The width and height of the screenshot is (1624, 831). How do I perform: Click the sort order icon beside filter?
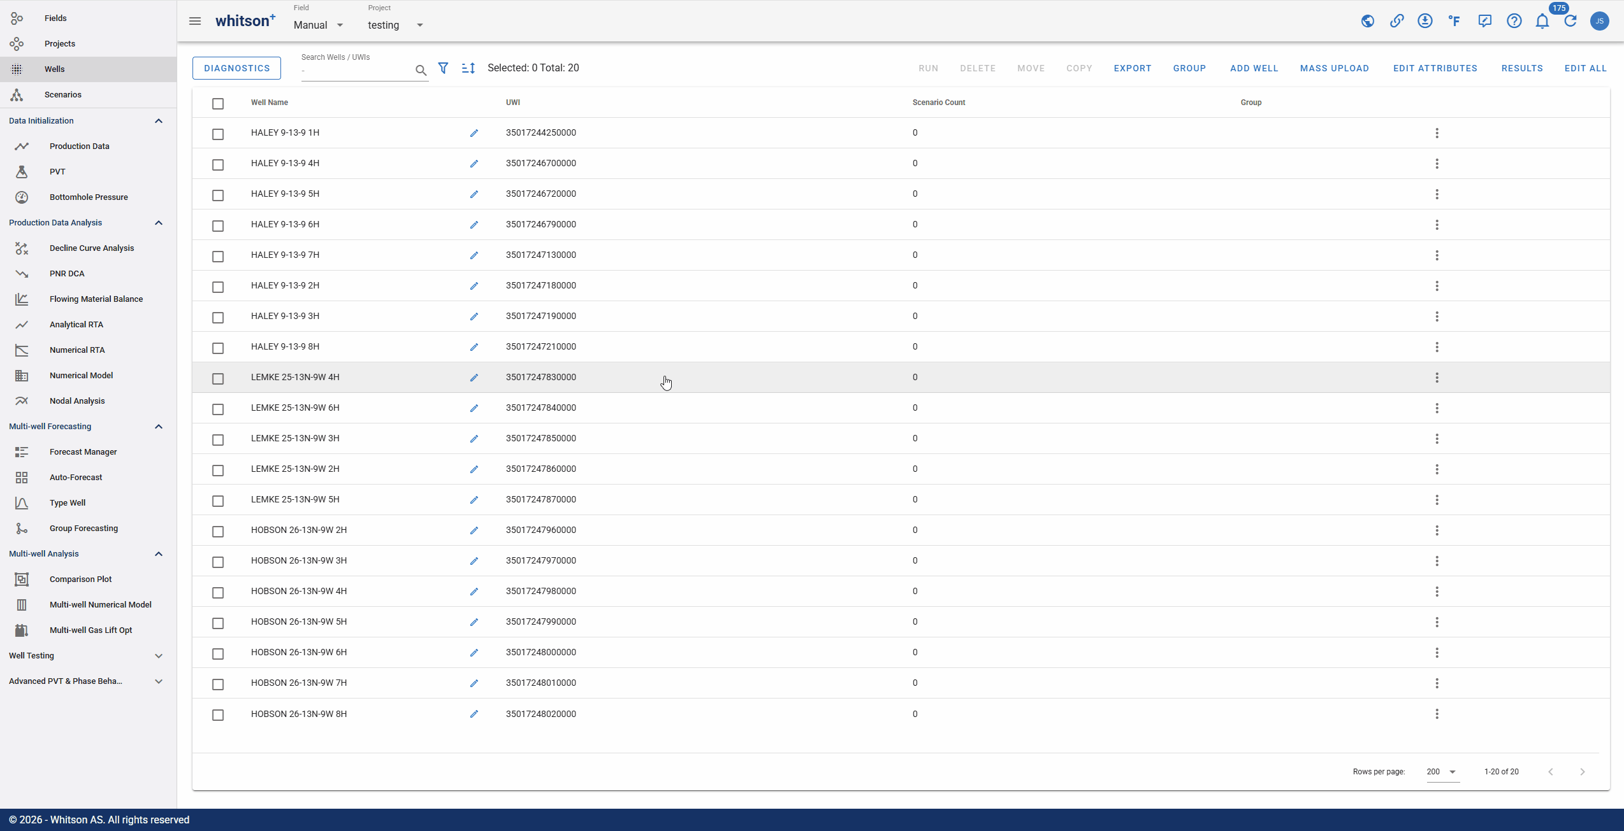[x=468, y=68]
